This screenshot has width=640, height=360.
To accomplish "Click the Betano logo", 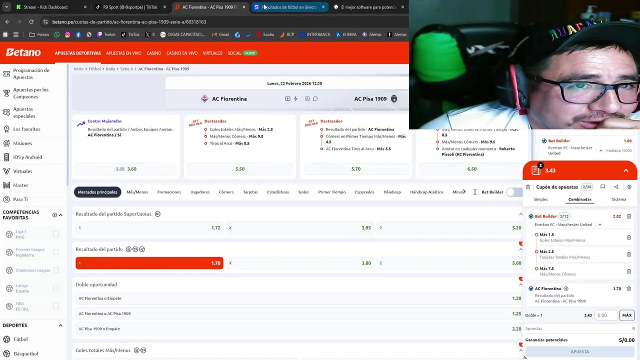I will (23, 52).
